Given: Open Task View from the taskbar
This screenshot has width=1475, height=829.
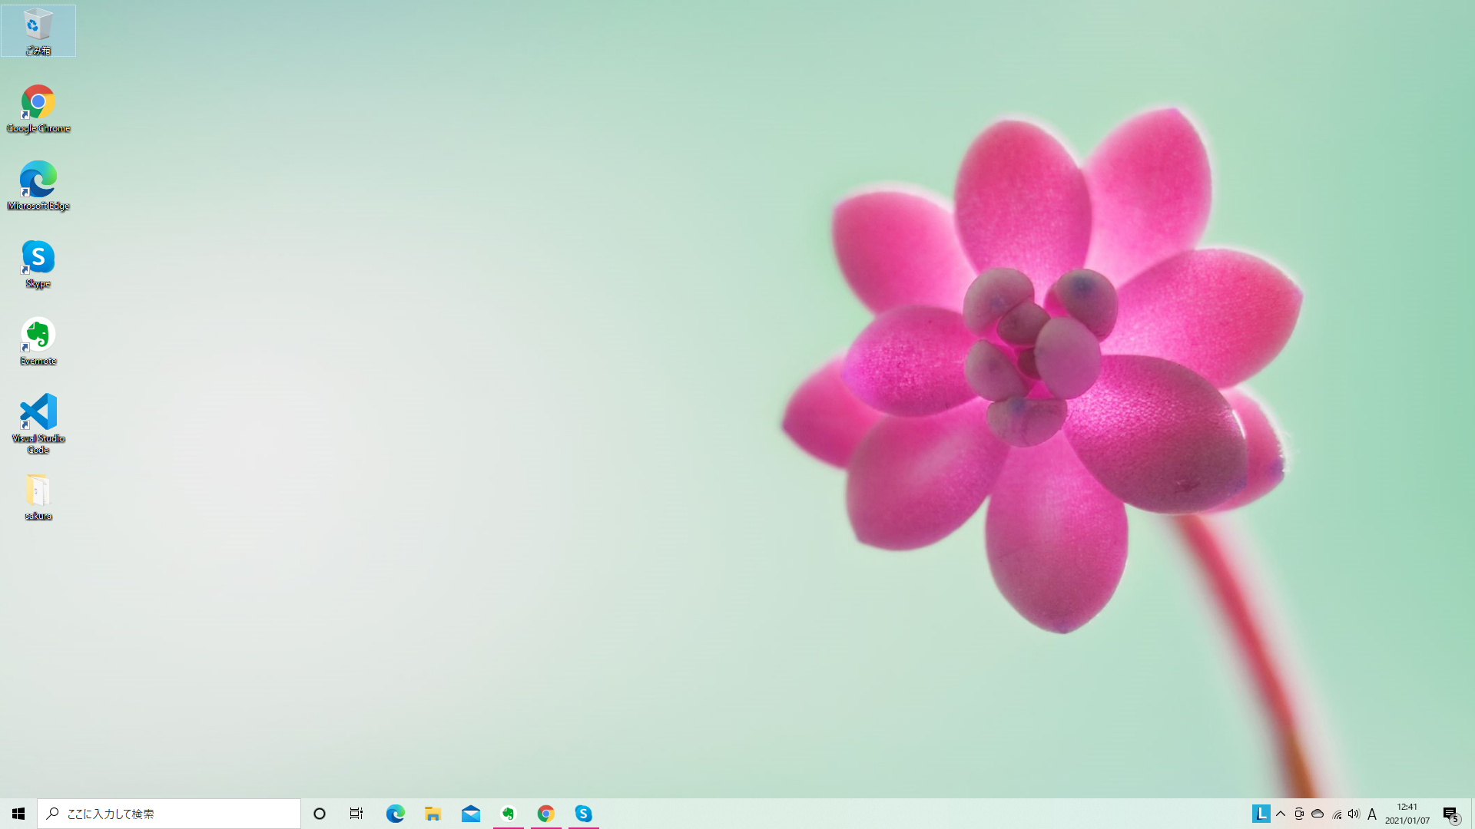Looking at the screenshot, I should [x=356, y=814].
